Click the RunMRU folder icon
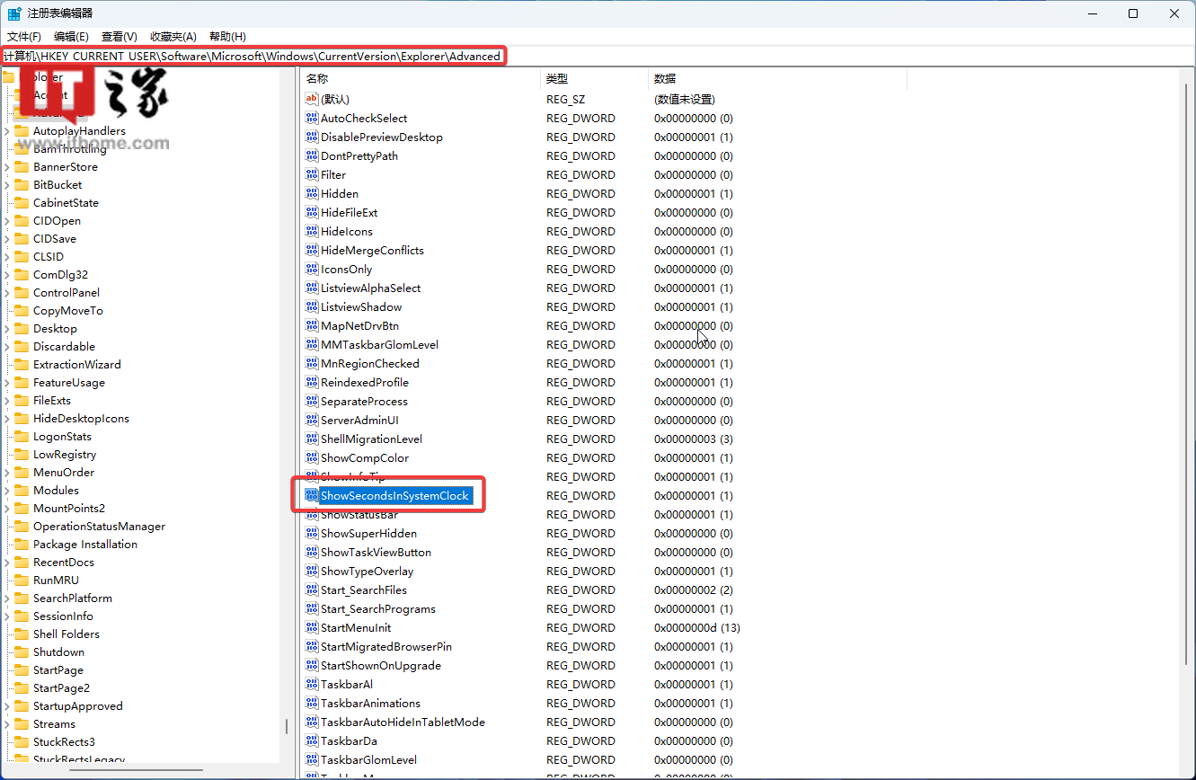 pos(22,580)
